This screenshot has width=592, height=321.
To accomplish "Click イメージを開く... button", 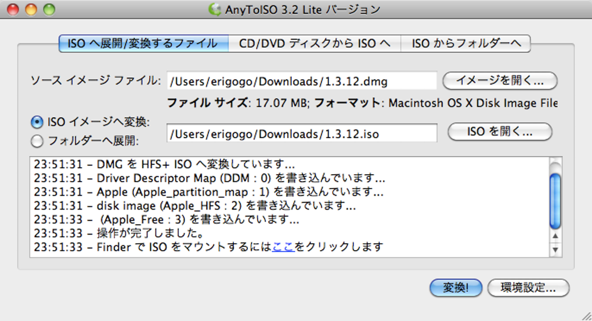I will [500, 81].
